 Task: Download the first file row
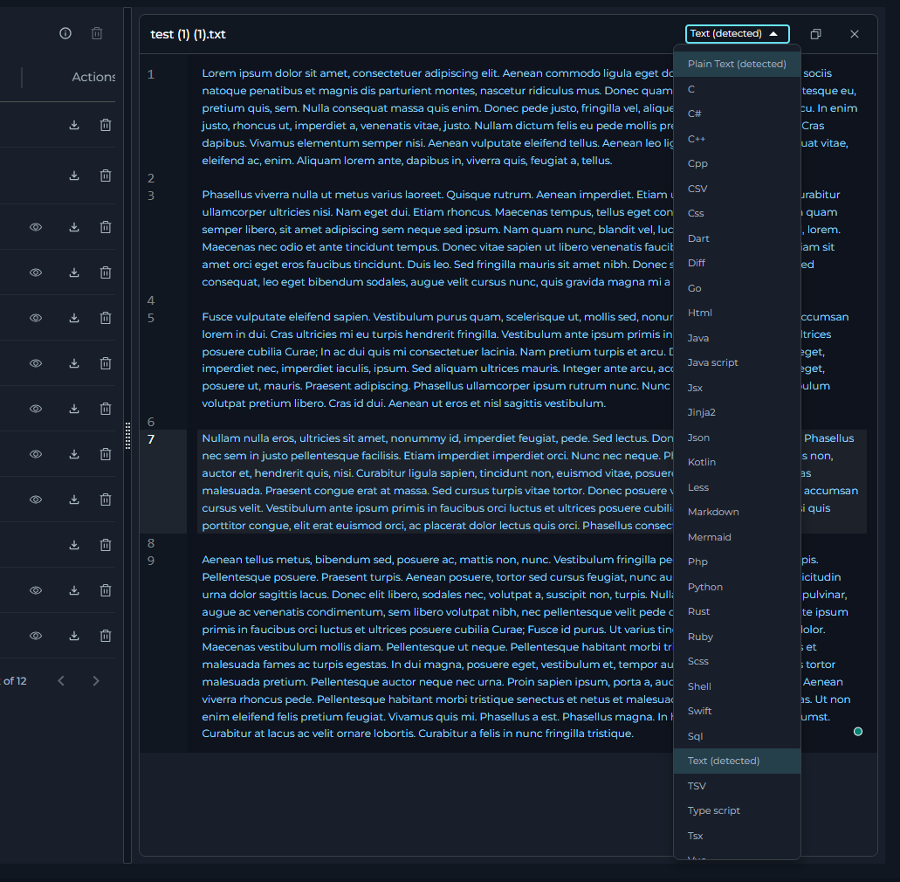click(74, 125)
